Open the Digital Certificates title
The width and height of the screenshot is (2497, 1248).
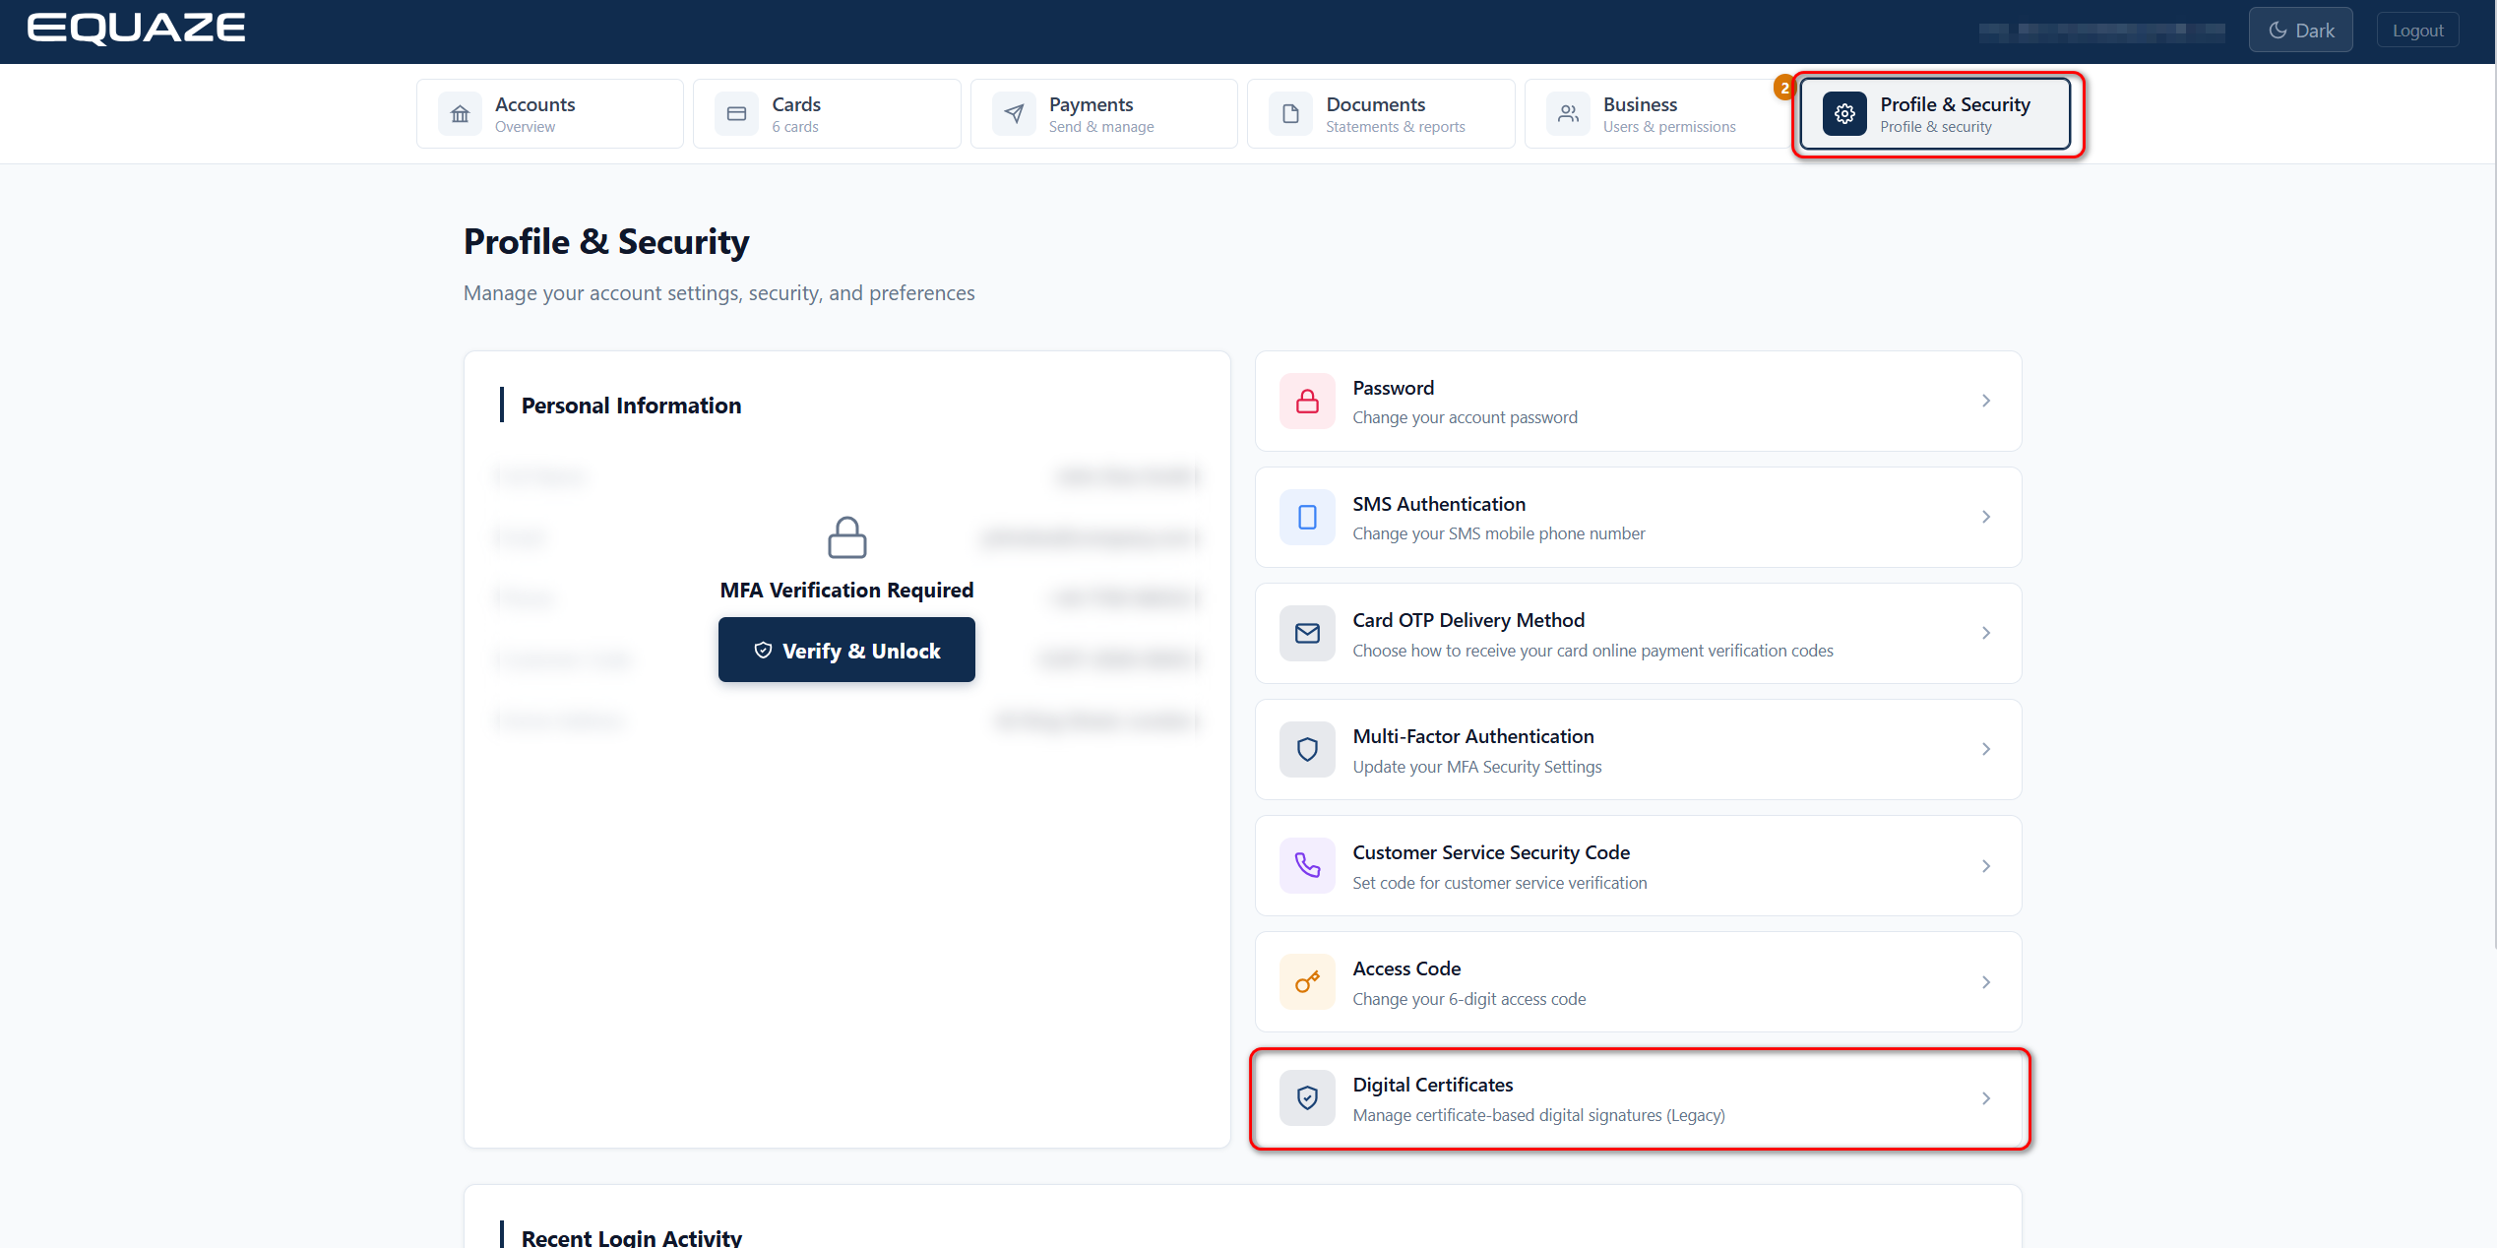point(1432,1085)
